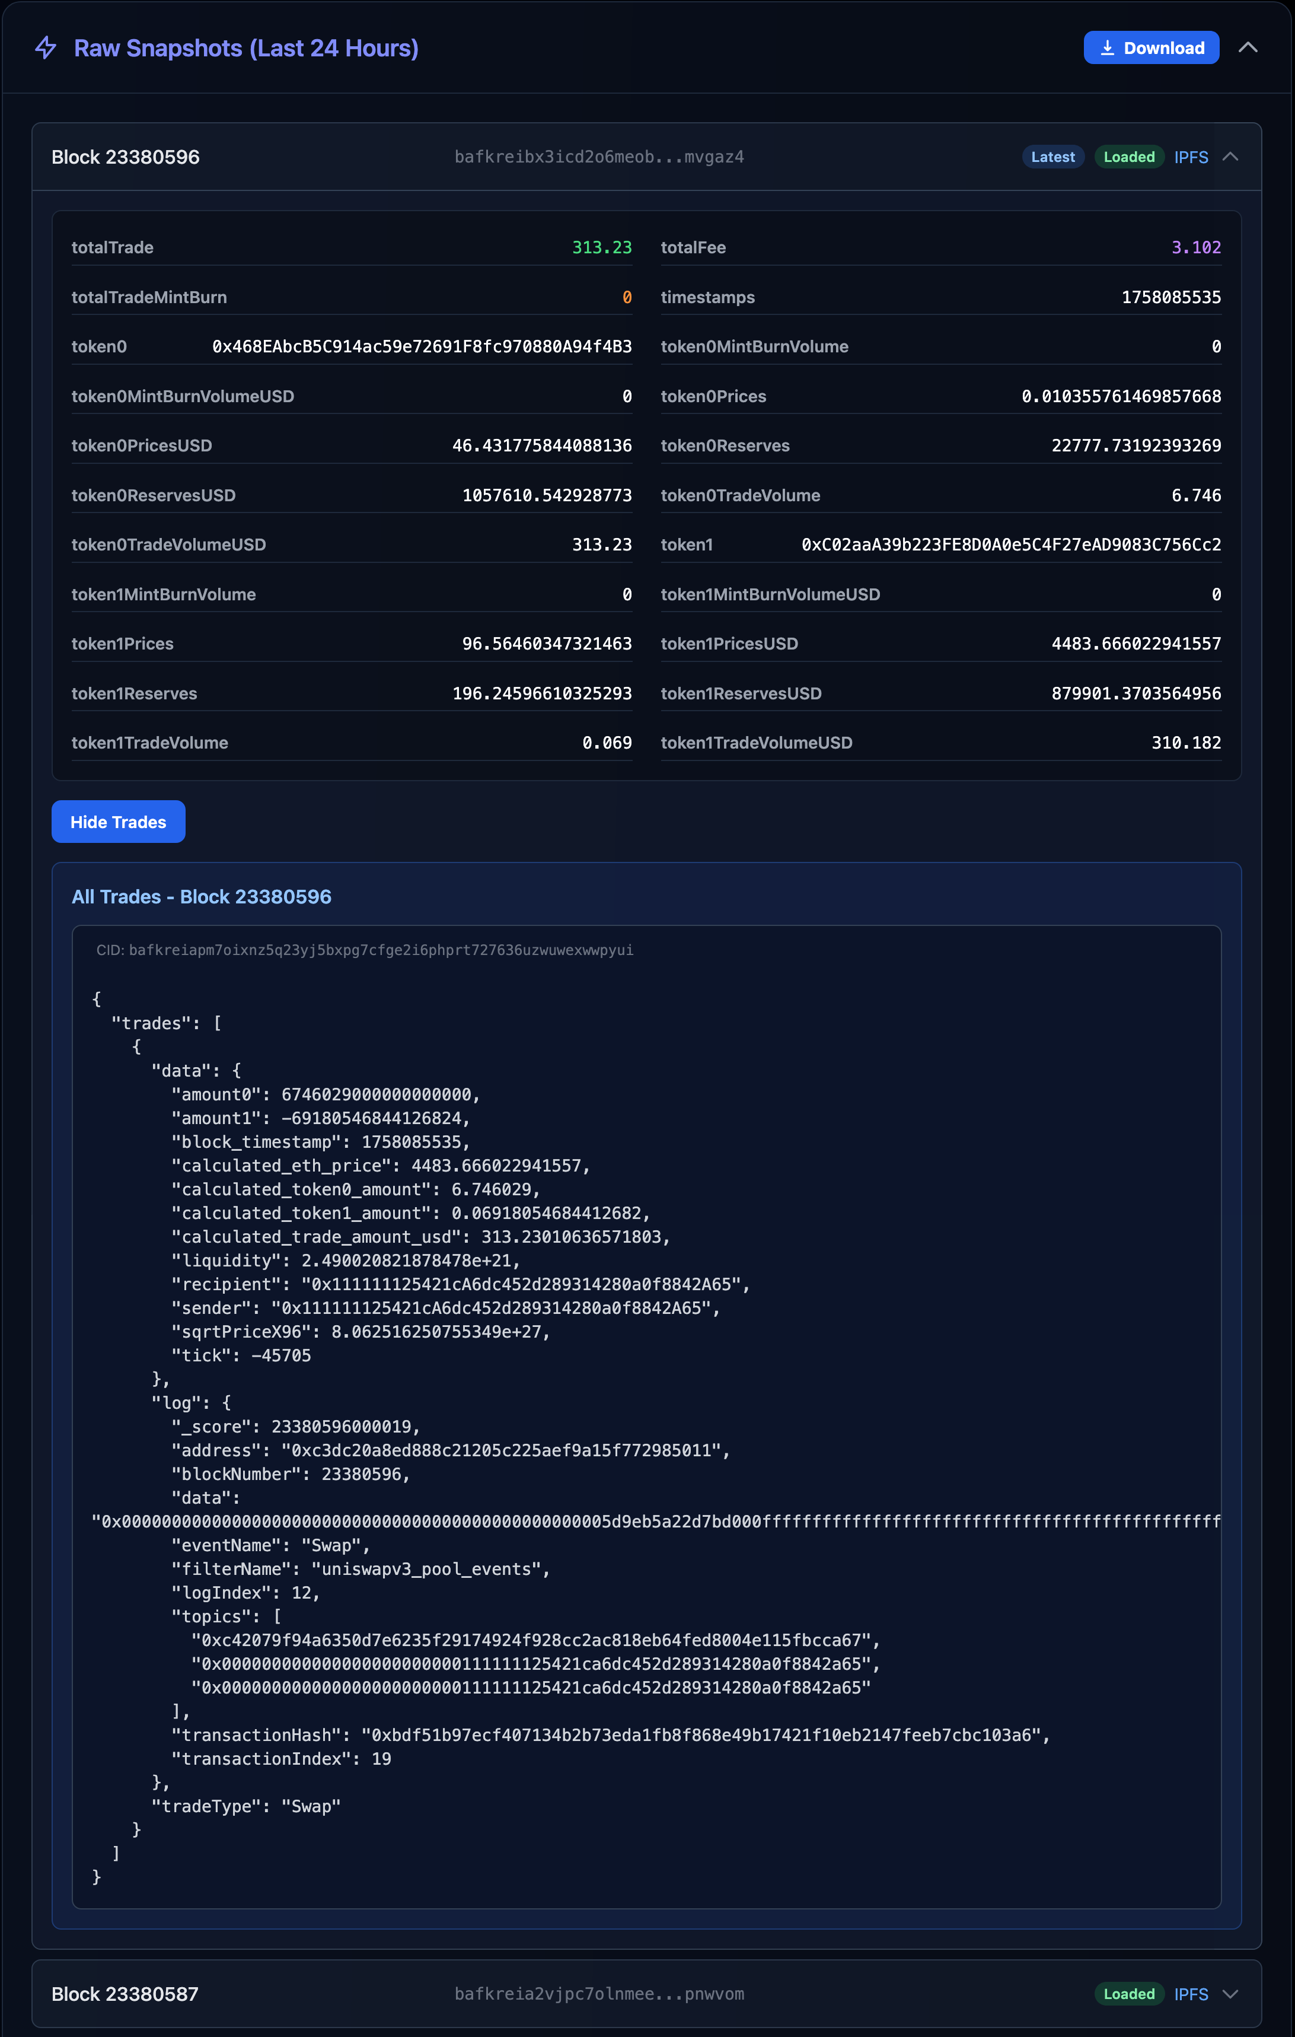Screen dimensions: 1295x2037
Task: Open IPFS link for Block 23380587
Action: click(1190, 1994)
